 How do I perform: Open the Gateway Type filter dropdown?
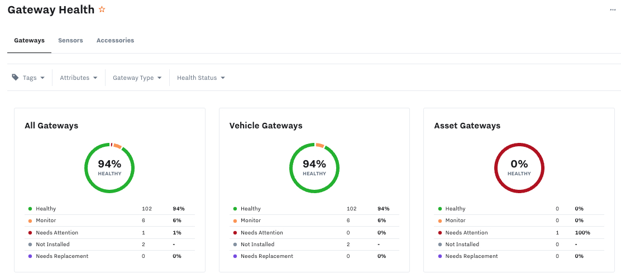point(137,78)
